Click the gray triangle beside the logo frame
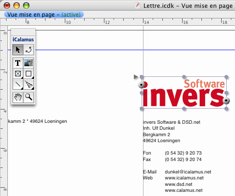This screenshot has height=196, width=235. [136, 77]
